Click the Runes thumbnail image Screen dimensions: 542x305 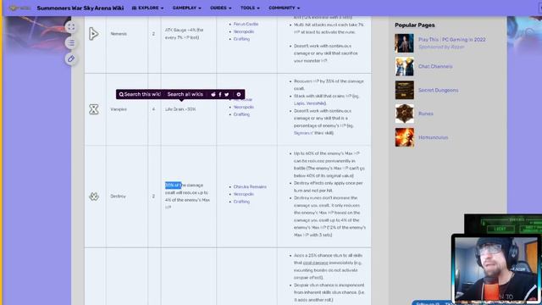click(404, 114)
